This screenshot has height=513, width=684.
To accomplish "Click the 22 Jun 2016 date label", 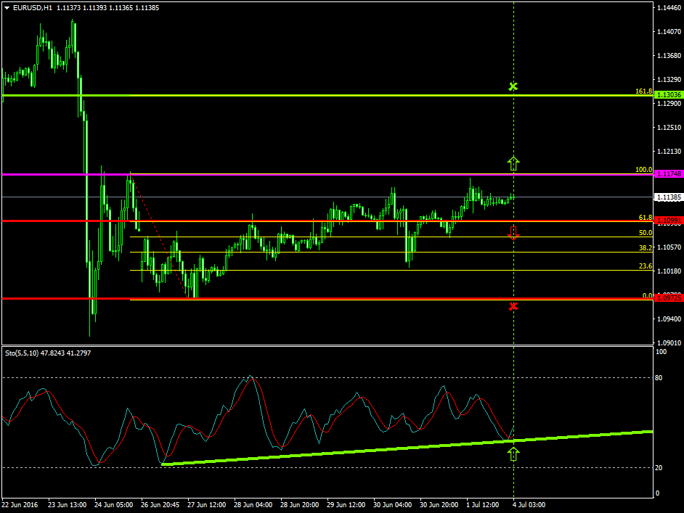I will click(20, 504).
